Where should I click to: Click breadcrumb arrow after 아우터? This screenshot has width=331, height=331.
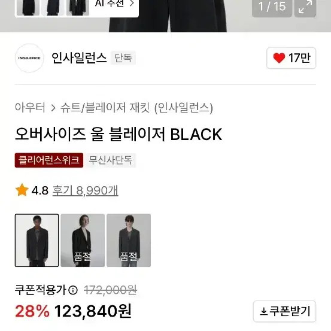pos(53,108)
